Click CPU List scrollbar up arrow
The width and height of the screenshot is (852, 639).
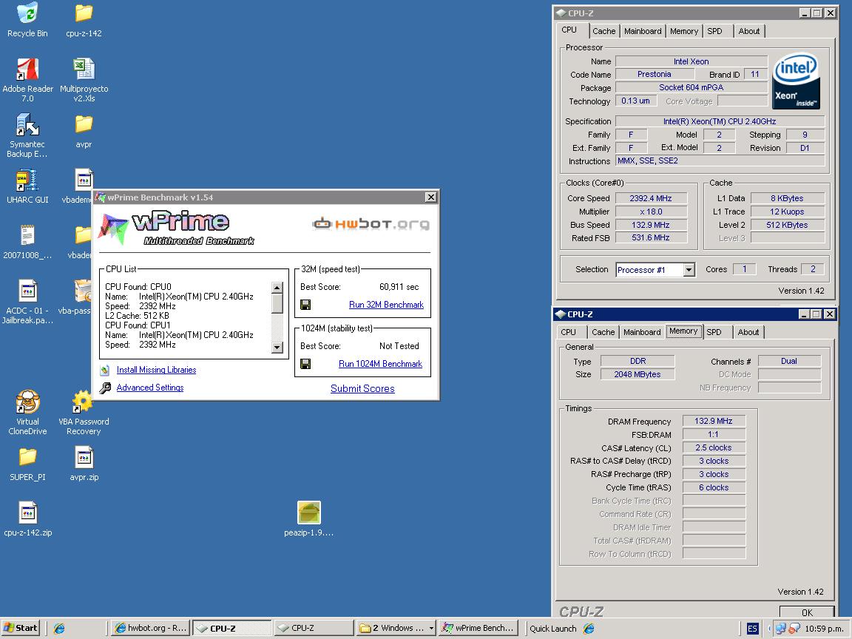point(277,288)
